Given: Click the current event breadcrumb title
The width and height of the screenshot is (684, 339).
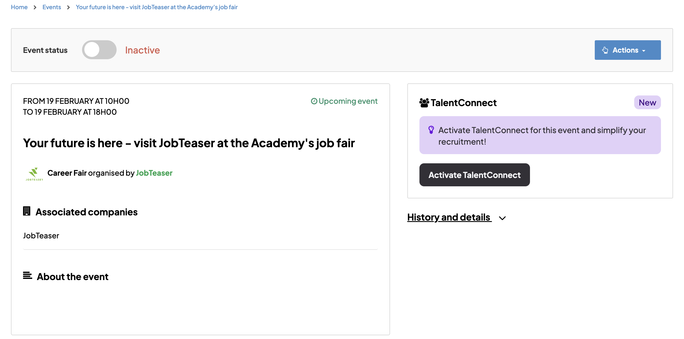Looking at the screenshot, I should pyautogui.click(x=157, y=7).
